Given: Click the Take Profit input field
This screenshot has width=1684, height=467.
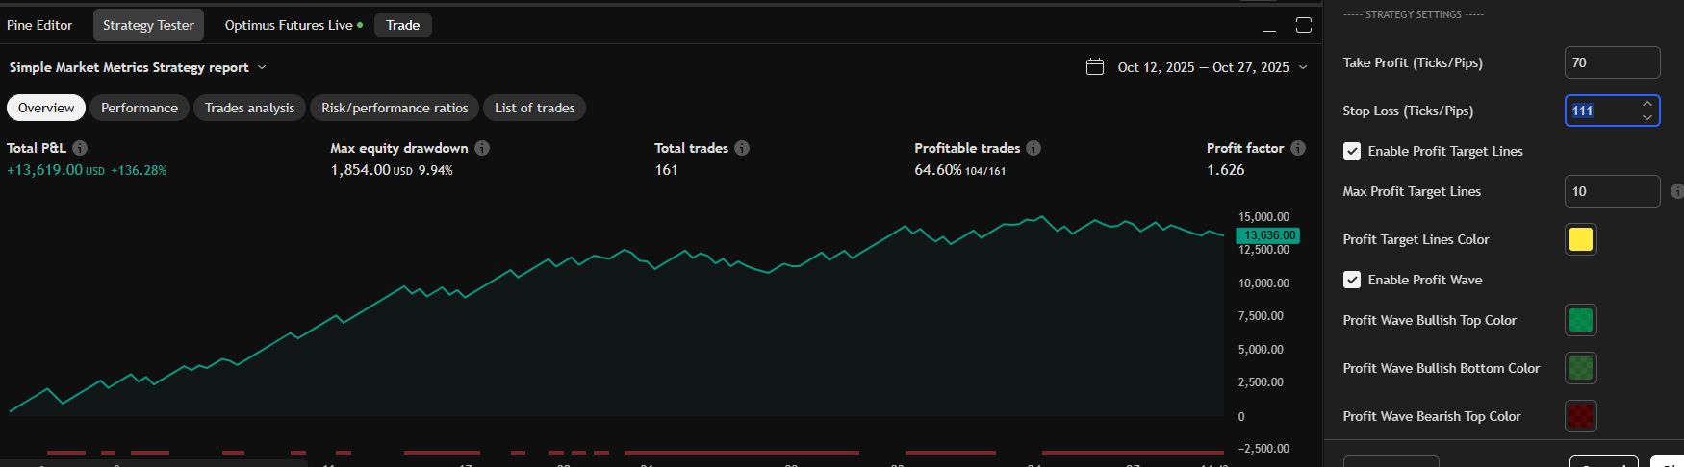Looking at the screenshot, I should pyautogui.click(x=1611, y=62).
